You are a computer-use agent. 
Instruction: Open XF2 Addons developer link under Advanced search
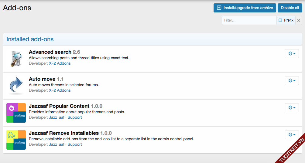[x=60, y=63]
